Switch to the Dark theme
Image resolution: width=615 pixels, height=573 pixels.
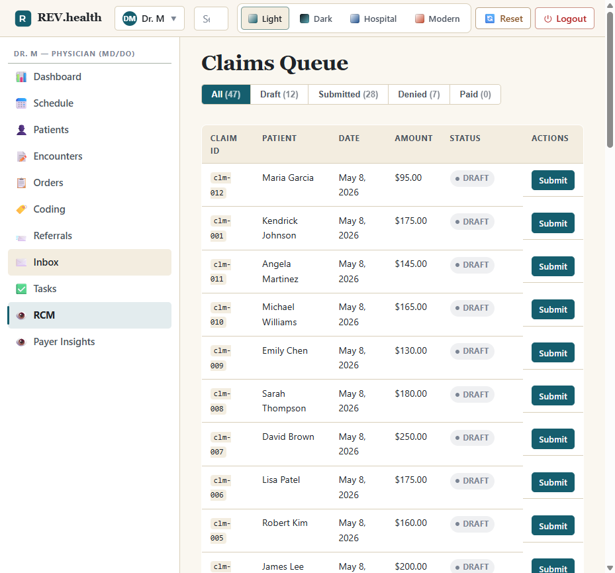tap(316, 19)
